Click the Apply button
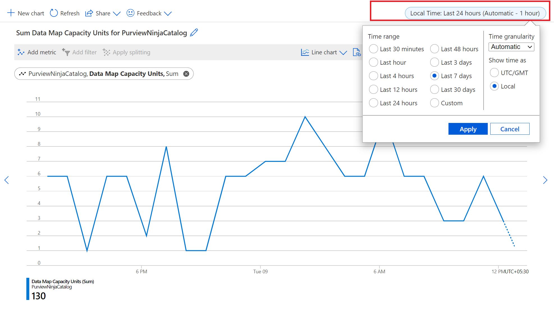 tap(467, 129)
